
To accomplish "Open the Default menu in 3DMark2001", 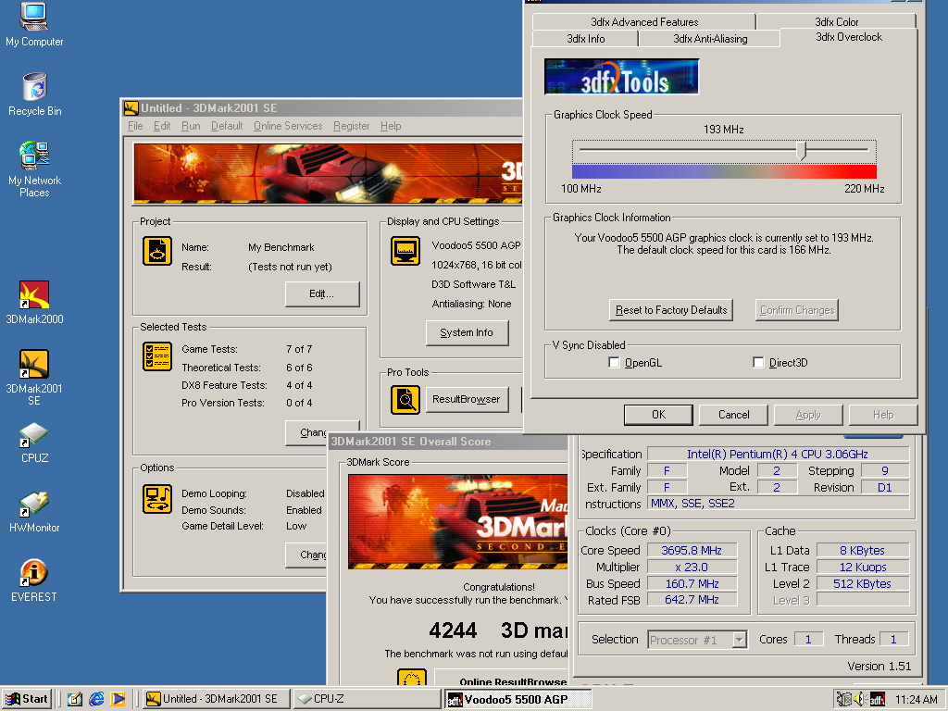I will pos(227,126).
